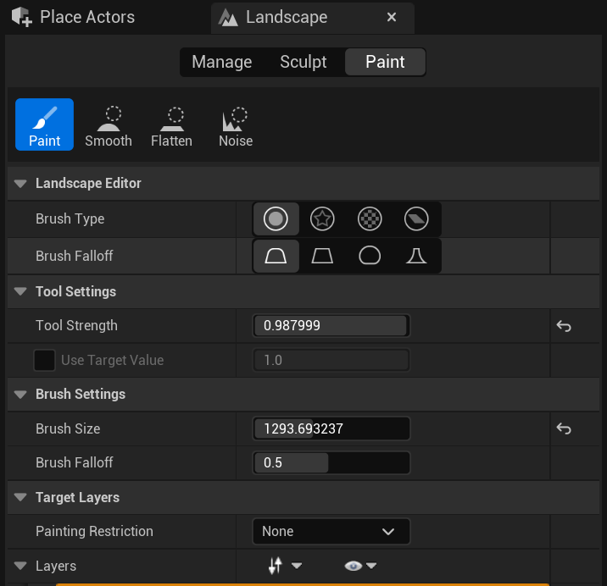Screen dimensions: 607x586
Task: Select the Noise paint tool
Action: tap(236, 125)
